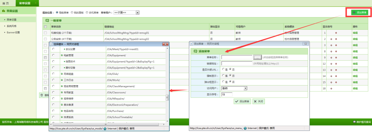This screenshot has height=135, width=372.
Task: Select radio button for 会议纪要 module
Action: tap(53, 49)
